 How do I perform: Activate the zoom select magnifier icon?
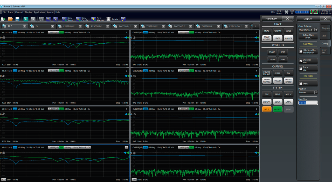click(49, 19)
